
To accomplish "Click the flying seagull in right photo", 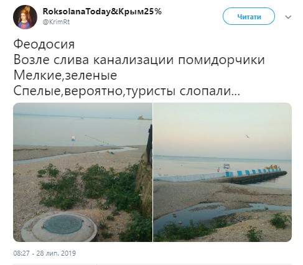I will [247, 136].
